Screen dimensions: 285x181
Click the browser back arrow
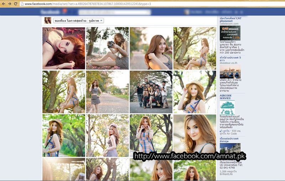[4, 4]
